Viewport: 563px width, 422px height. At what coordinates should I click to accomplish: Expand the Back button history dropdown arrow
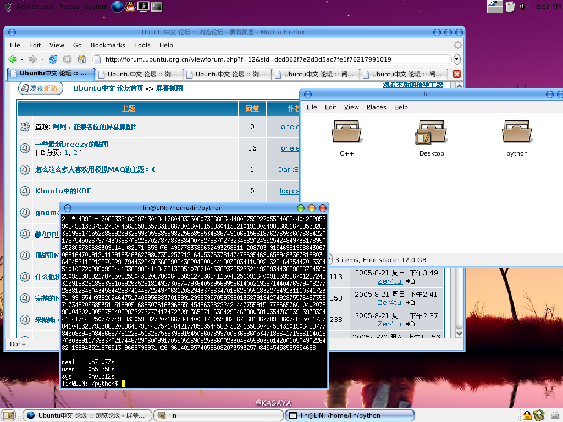point(22,59)
